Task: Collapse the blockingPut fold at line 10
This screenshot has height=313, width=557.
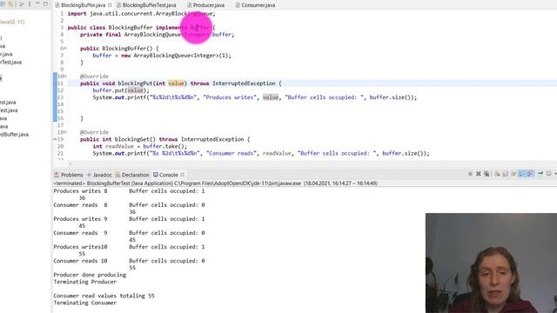Action: click(x=65, y=77)
